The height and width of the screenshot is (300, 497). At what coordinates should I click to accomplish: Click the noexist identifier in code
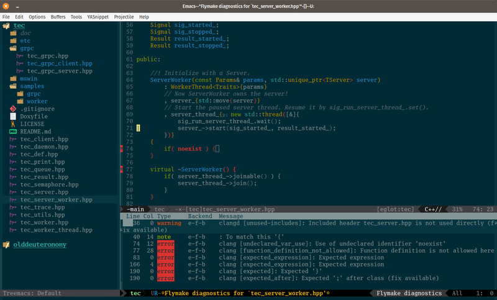point(189,148)
